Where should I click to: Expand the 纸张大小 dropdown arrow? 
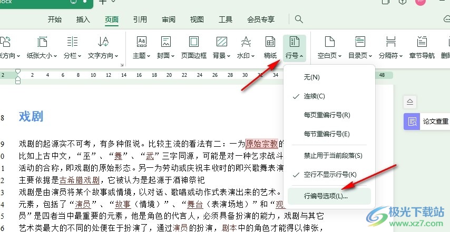pyautogui.click(x=55, y=56)
